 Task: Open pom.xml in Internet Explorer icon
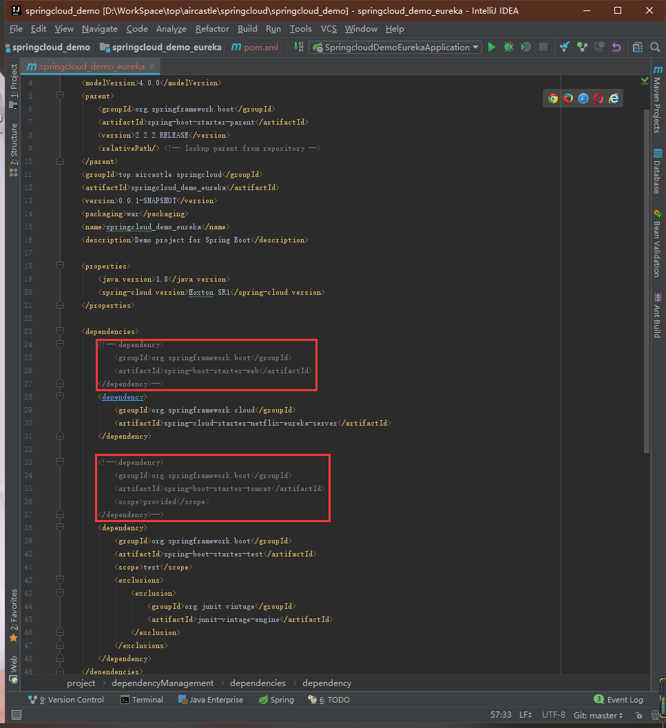pos(614,98)
